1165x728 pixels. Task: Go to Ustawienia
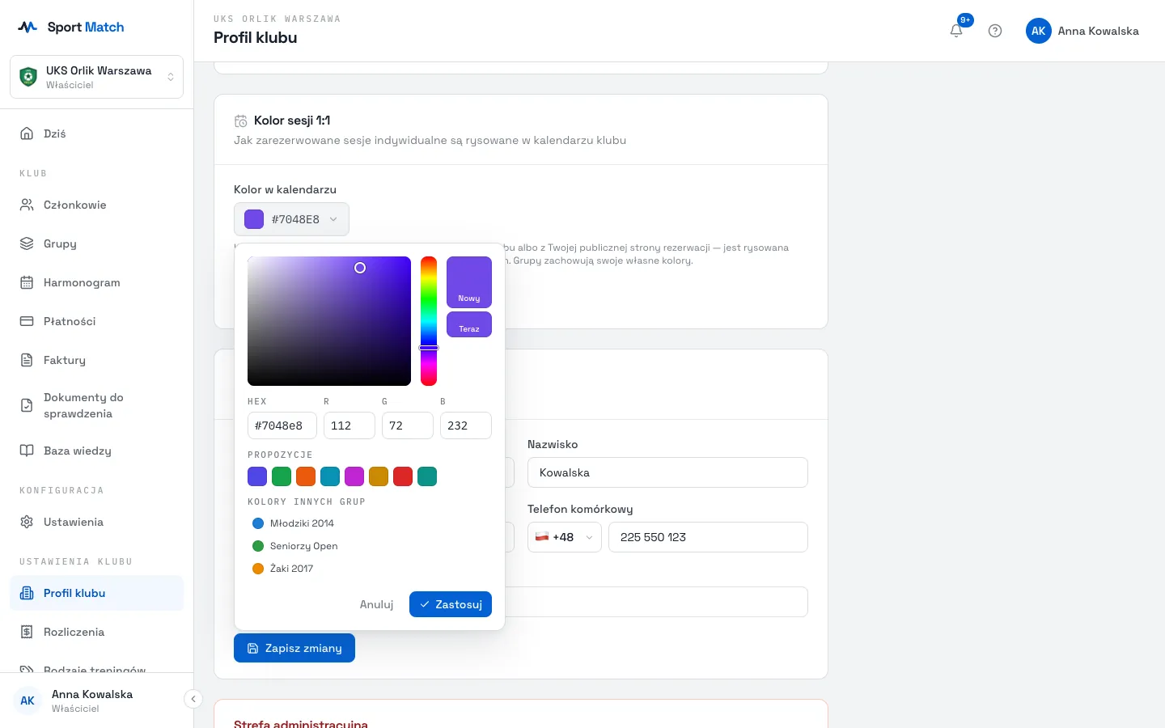point(97,522)
